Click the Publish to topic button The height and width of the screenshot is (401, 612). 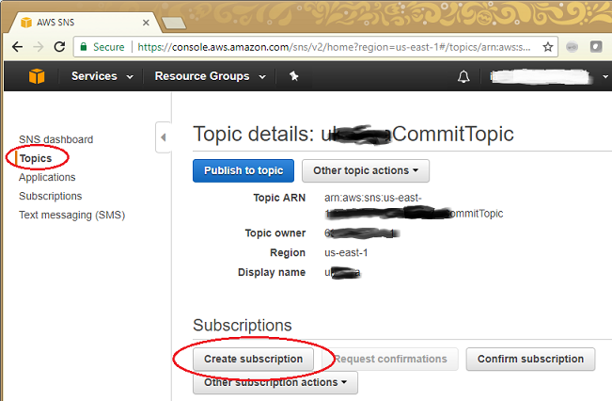coord(243,170)
